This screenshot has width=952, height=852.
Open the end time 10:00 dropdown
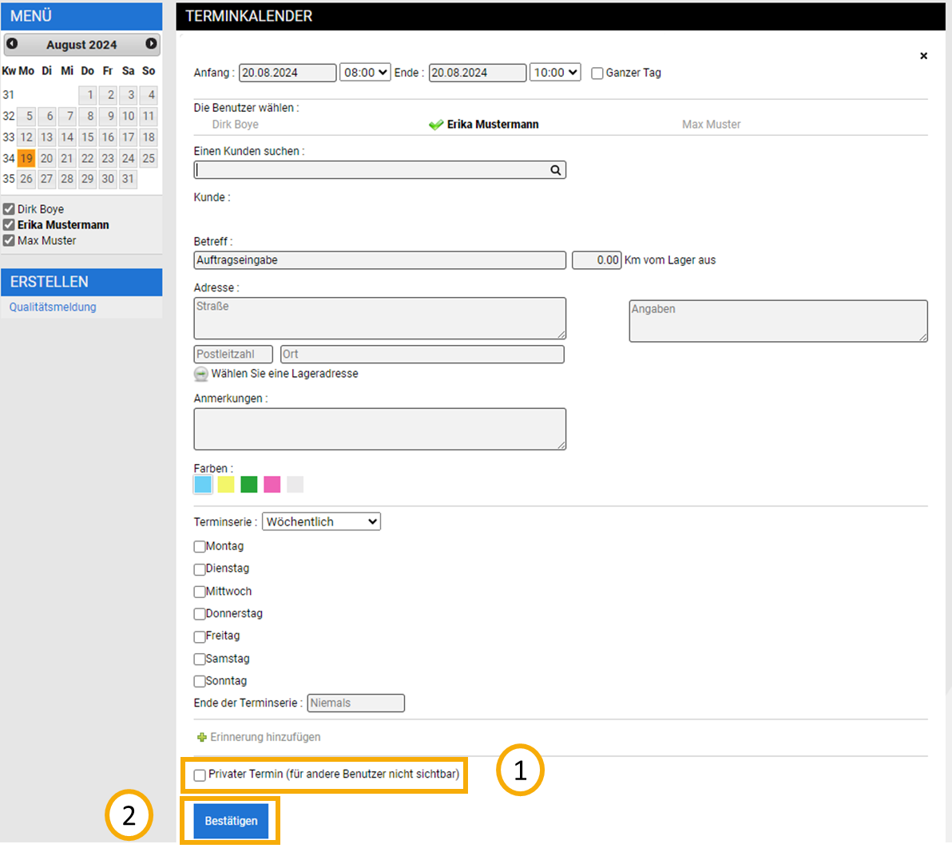555,73
